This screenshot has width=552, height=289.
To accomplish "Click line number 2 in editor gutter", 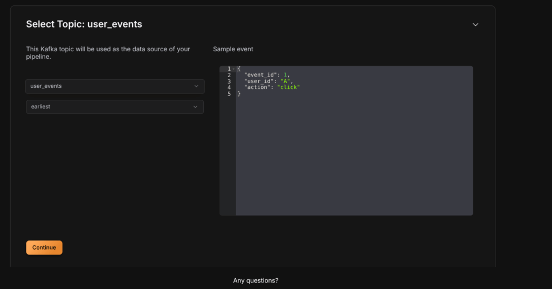I will (229, 75).
